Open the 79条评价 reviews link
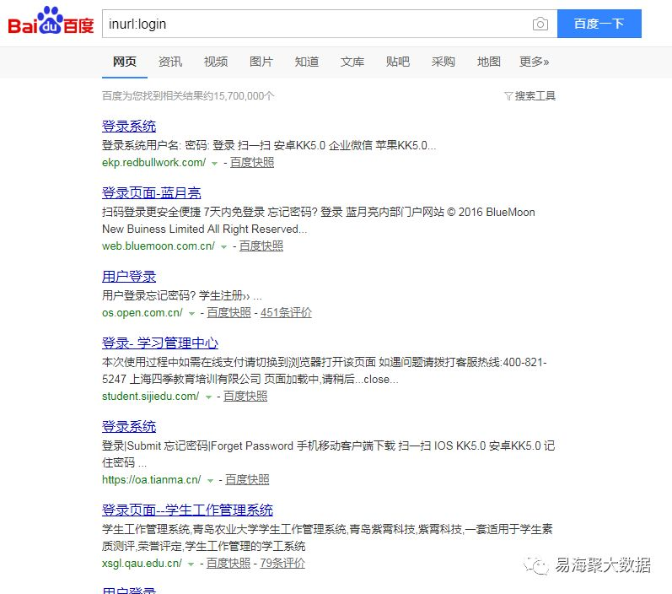672x594 pixels. [282, 564]
